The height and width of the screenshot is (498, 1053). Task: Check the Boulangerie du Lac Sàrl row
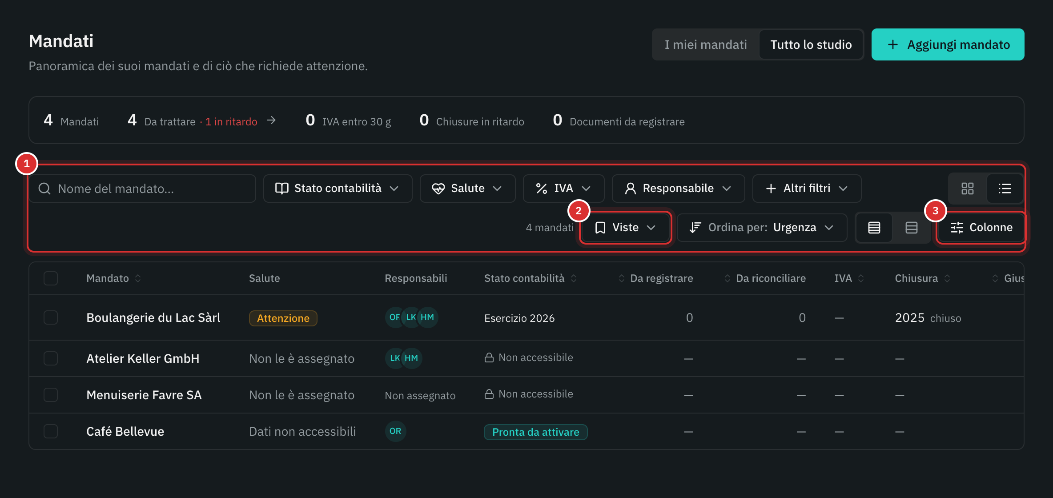coord(51,317)
